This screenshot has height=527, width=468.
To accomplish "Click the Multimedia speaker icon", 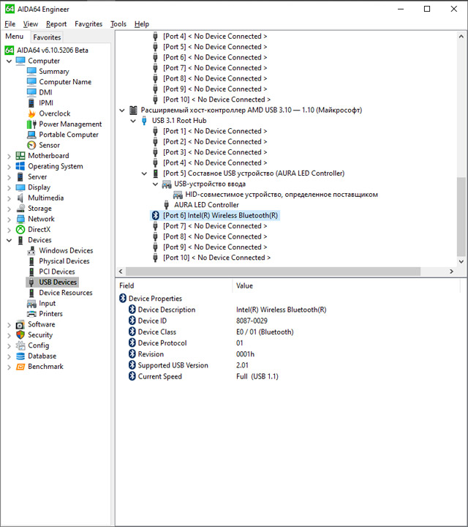I will 20,198.
